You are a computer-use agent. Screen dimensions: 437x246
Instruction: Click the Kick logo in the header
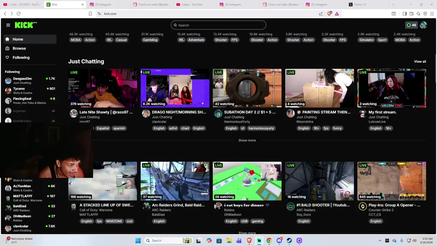pos(26,25)
